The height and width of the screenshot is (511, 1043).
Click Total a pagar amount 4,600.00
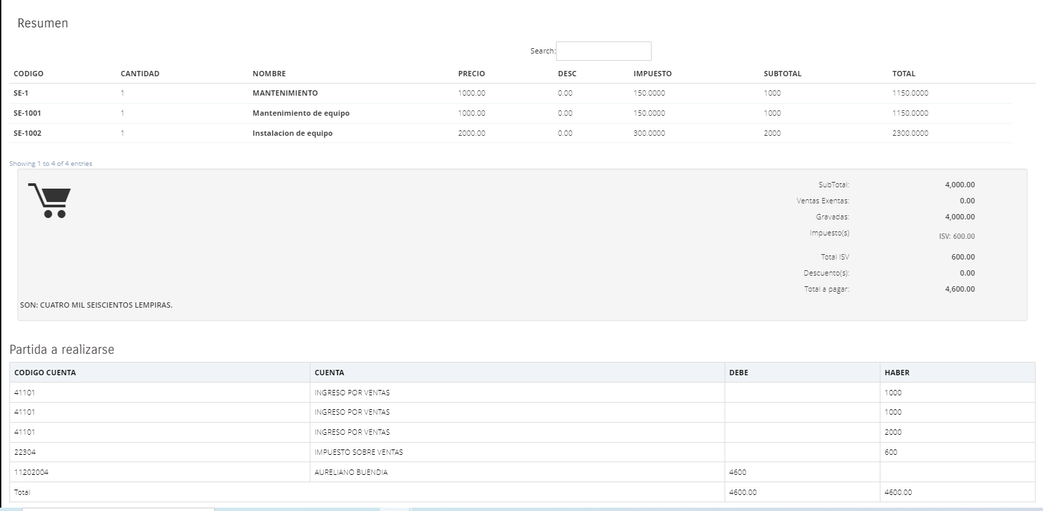(x=959, y=289)
